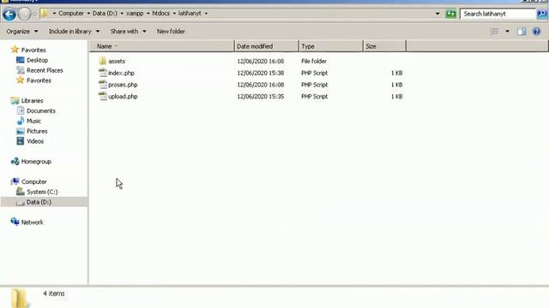Sort by the Type column header
The height and width of the screenshot is (308, 549).
pos(331,46)
